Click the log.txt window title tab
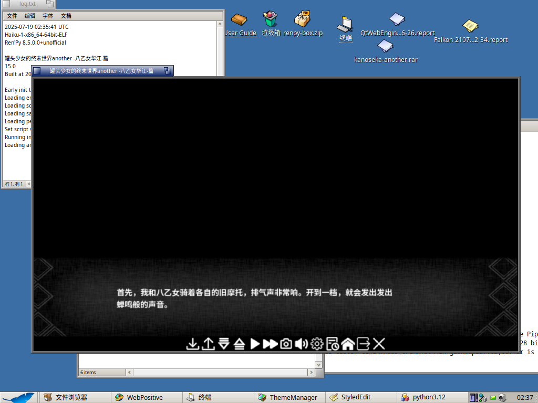Screen dimensions: 538x403 [x=27, y=4]
